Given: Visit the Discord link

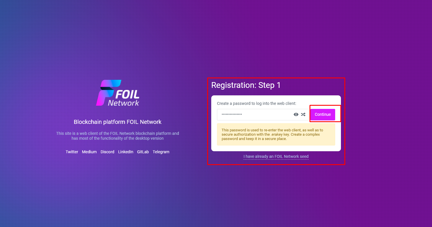Looking at the screenshot, I should coord(107,152).
